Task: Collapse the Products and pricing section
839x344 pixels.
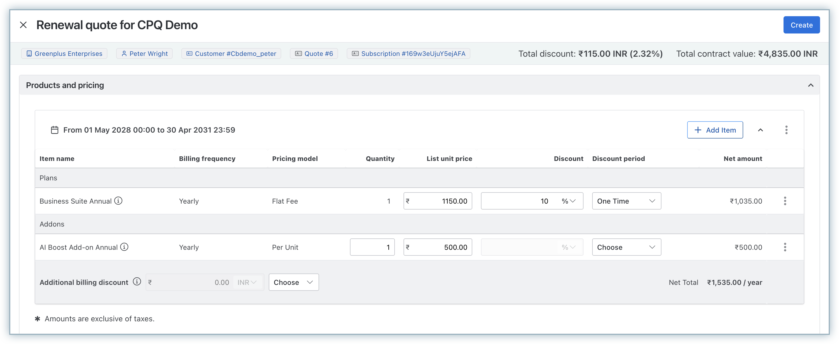Action: point(811,85)
